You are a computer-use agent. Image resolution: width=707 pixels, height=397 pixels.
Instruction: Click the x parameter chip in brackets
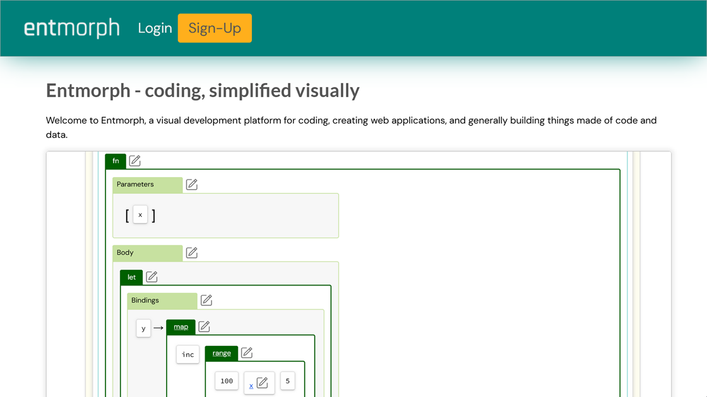tap(140, 215)
